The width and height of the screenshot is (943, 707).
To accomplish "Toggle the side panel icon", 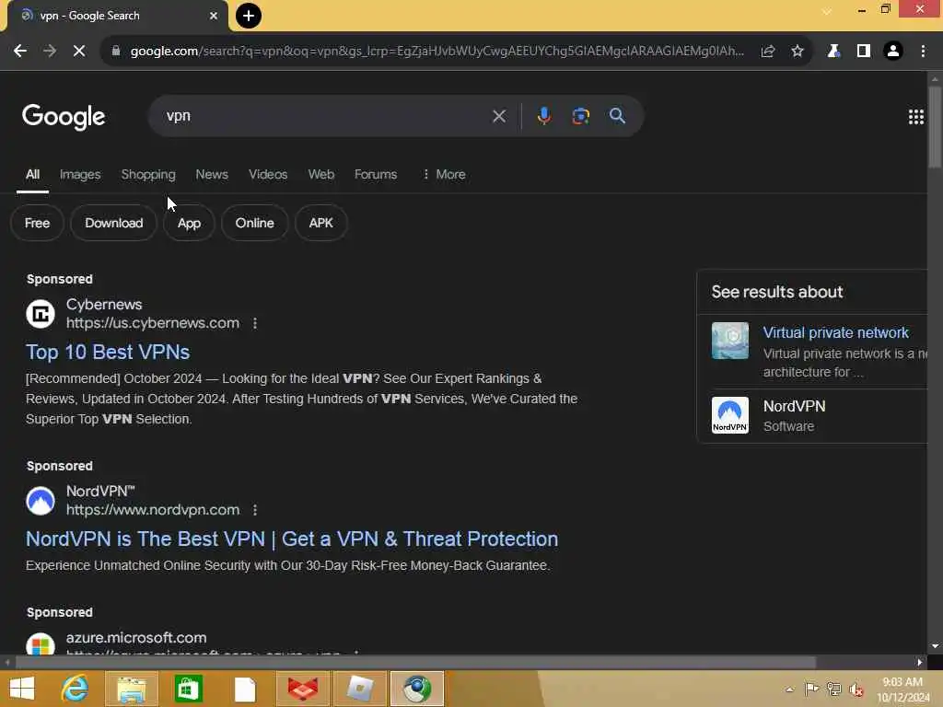I will 864,52.
